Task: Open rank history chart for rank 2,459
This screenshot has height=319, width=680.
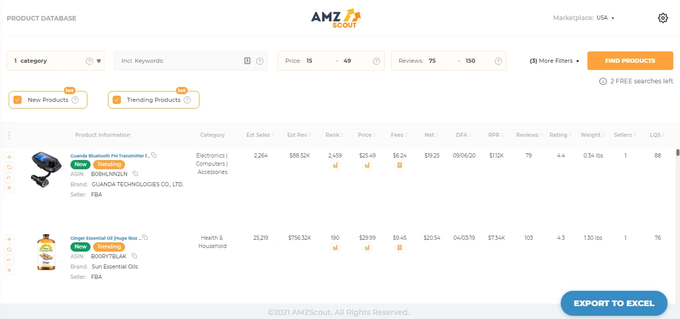Action: tap(335, 165)
